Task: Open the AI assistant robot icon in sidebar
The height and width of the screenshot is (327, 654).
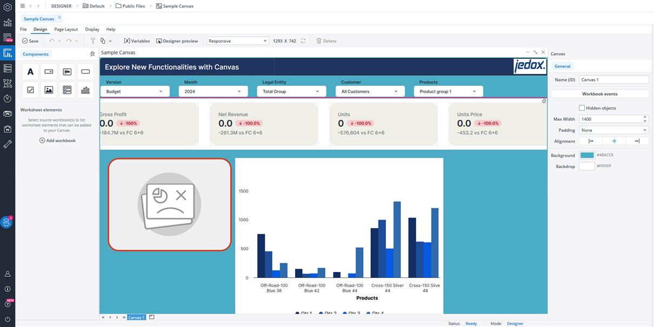Action: click(7, 222)
